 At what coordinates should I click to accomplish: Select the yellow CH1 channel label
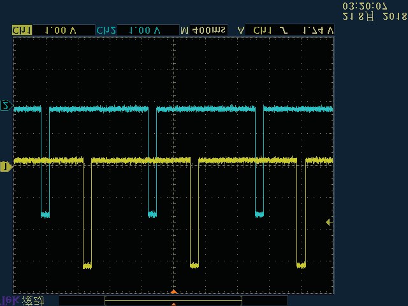point(22,30)
